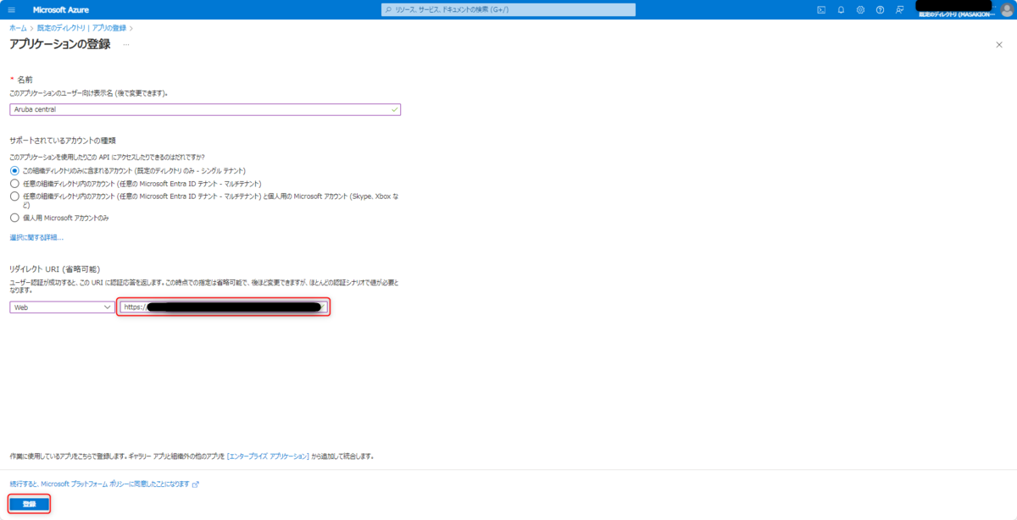This screenshot has width=1017, height=520.
Task: Click the サポートされているアカウントの種類 heading
Action: (x=63, y=140)
